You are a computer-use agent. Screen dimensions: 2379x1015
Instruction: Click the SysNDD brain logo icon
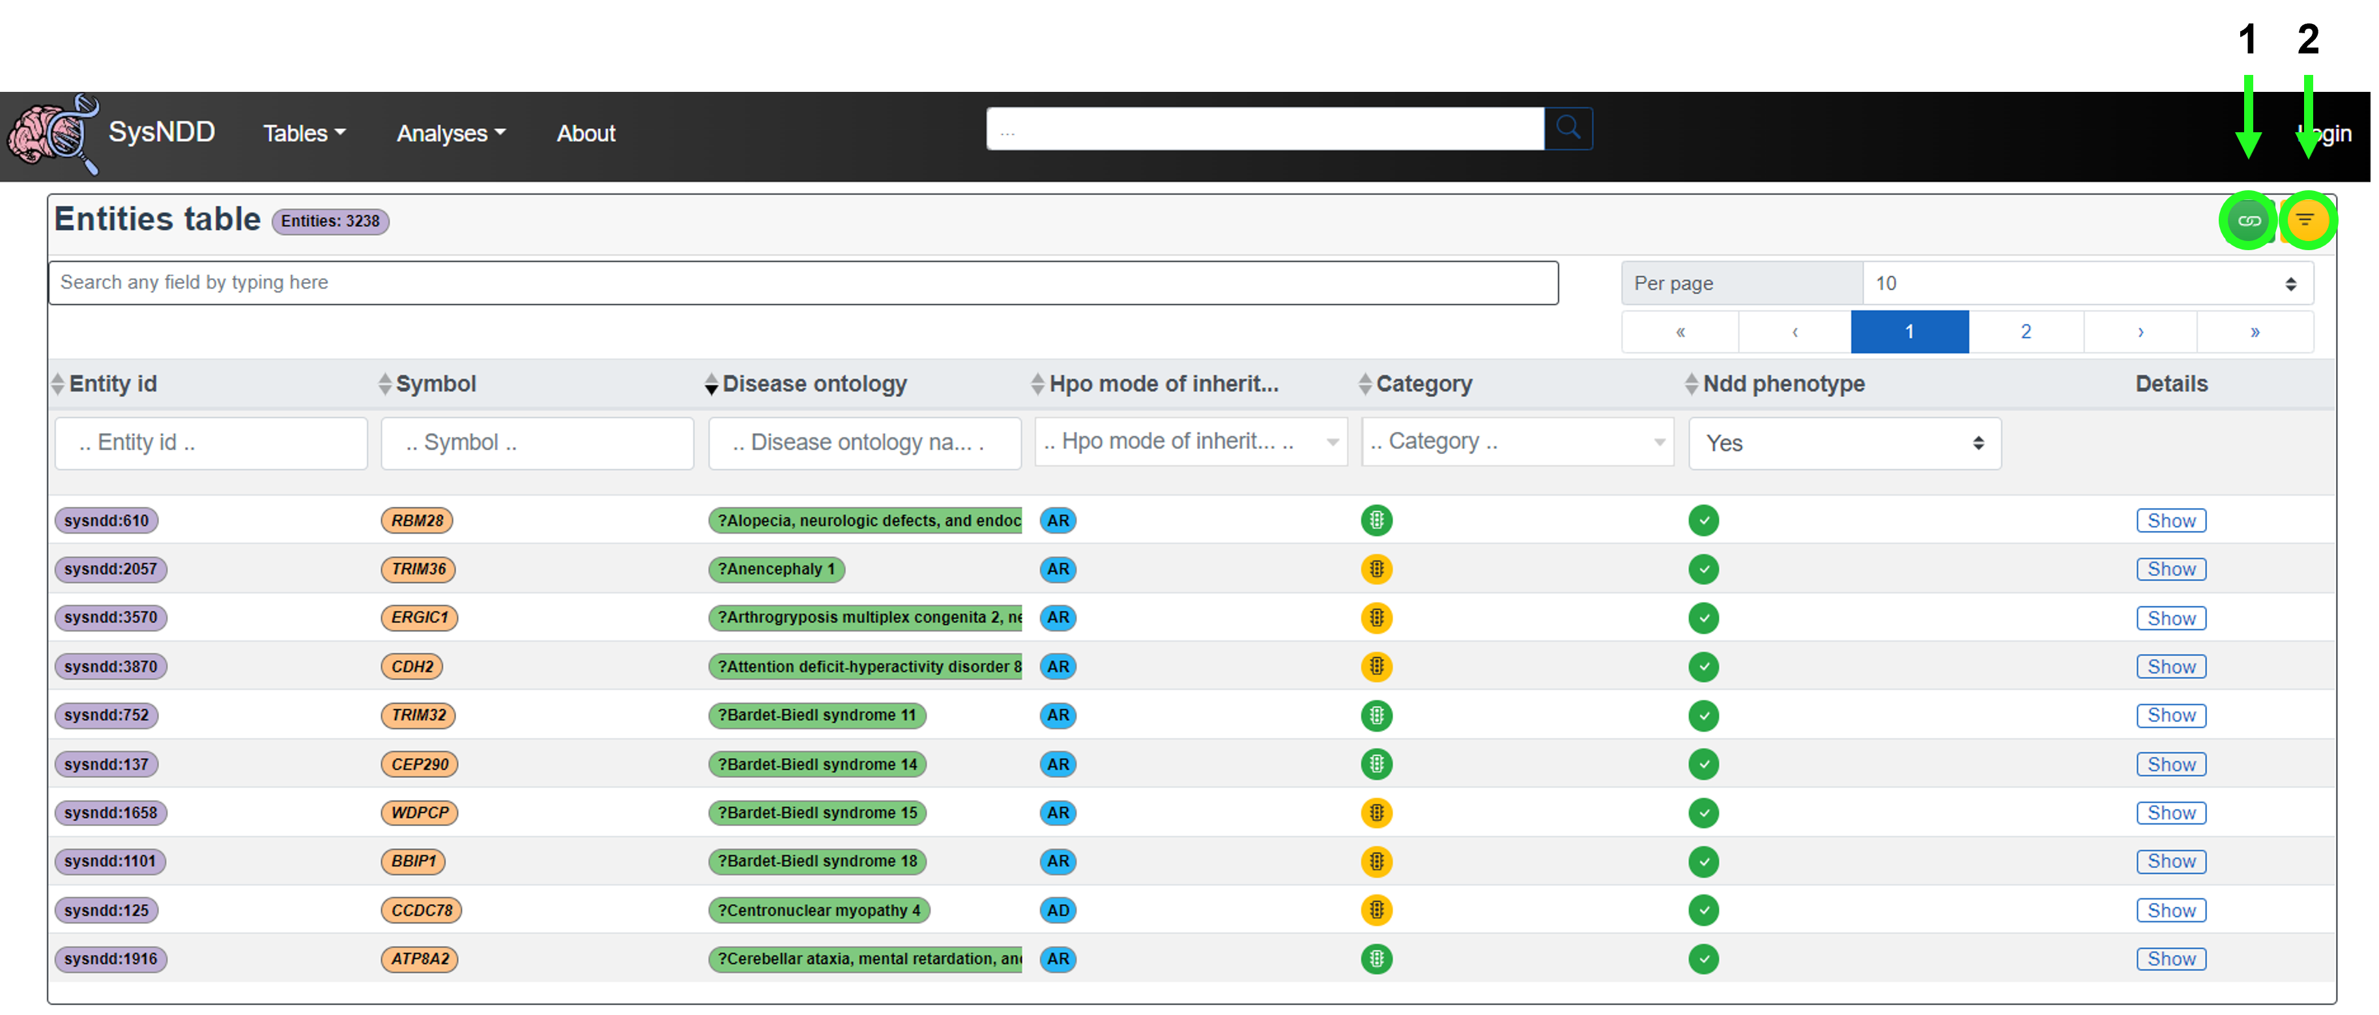click(x=51, y=134)
